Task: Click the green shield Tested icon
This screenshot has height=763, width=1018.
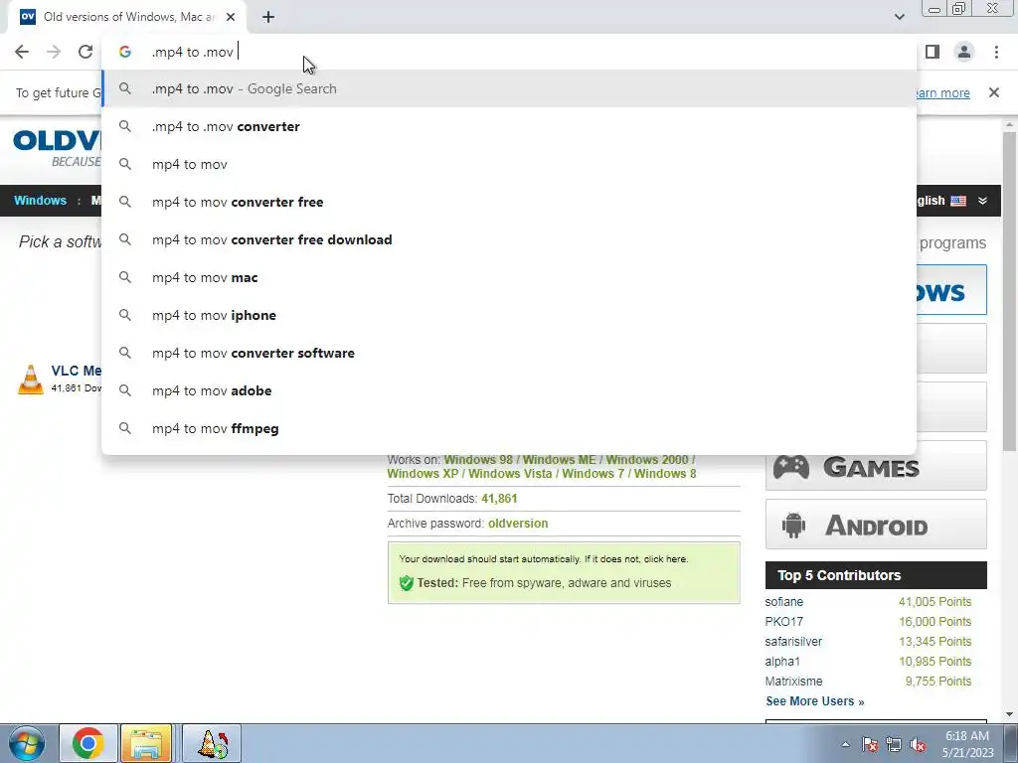Action: point(407,582)
